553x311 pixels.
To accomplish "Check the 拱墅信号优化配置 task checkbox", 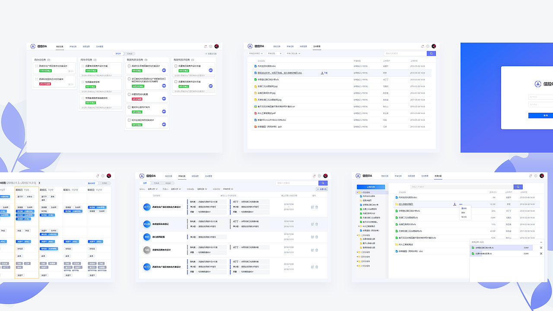I will tap(129, 94).
